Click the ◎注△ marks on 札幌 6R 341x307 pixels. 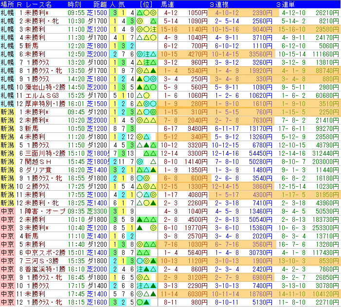click(x=146, y=54)
